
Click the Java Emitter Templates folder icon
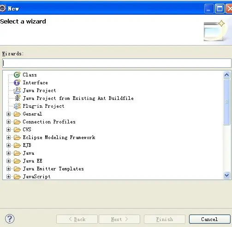coord(17,169)
